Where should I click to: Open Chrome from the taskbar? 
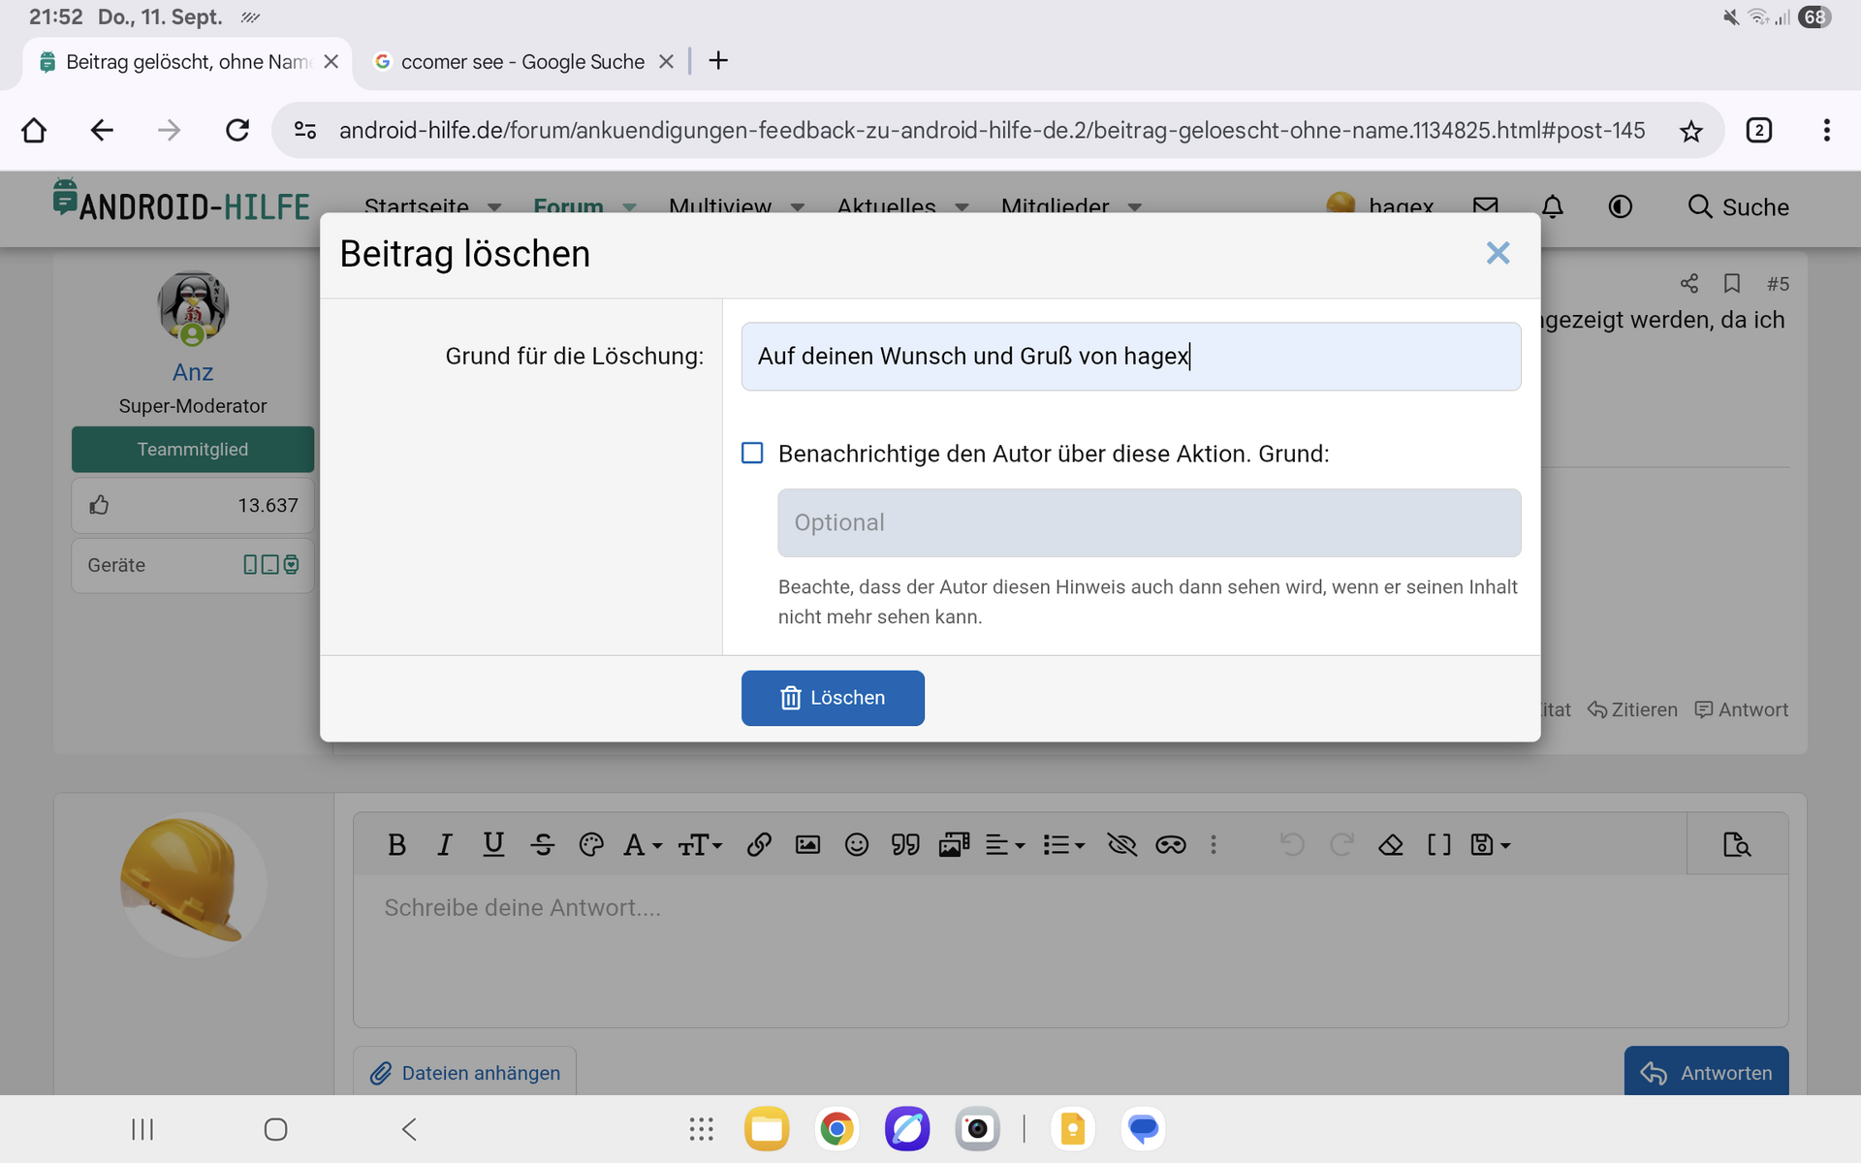tap(836, 1129)
